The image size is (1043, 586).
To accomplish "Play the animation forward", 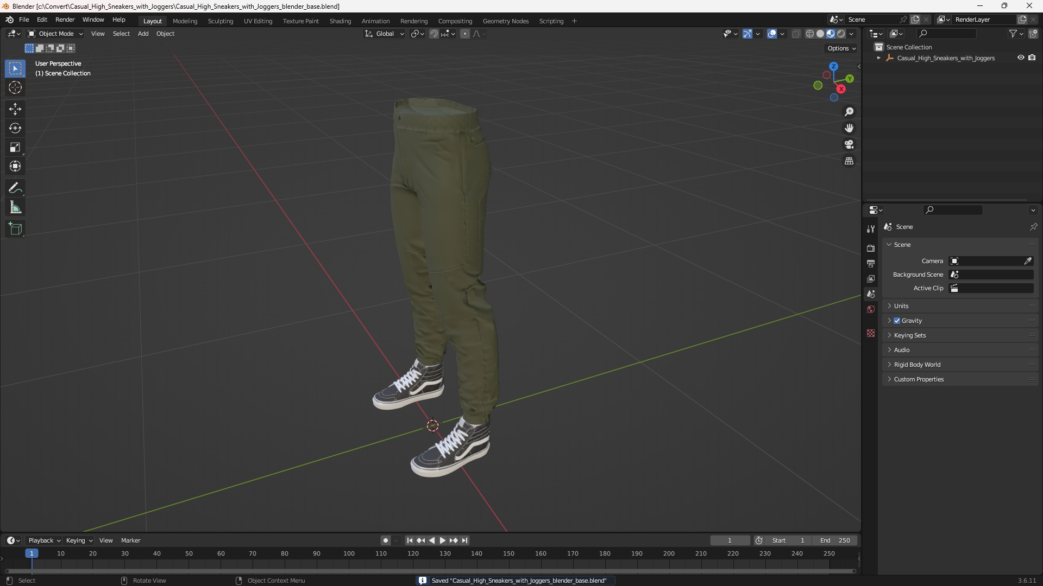I will [x=443, y=540].
